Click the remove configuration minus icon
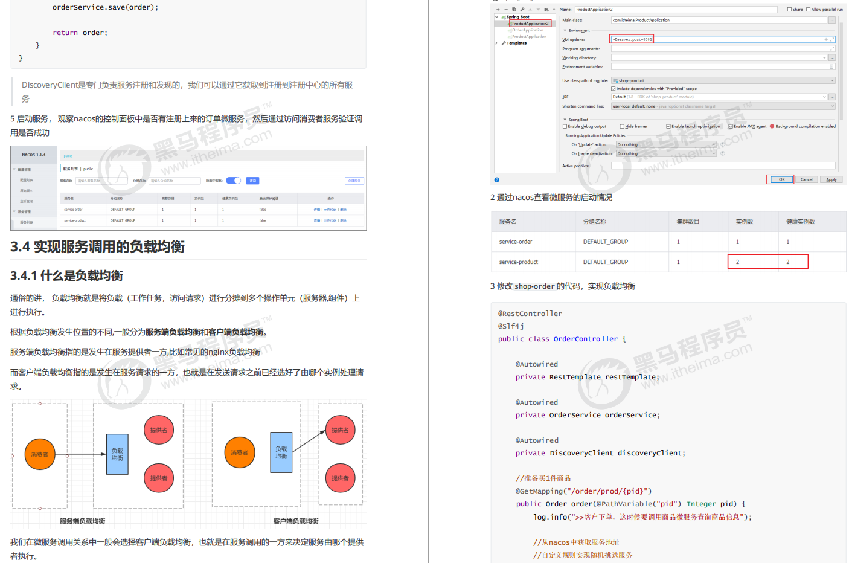 pyautogui.click(x=506, y=10)
